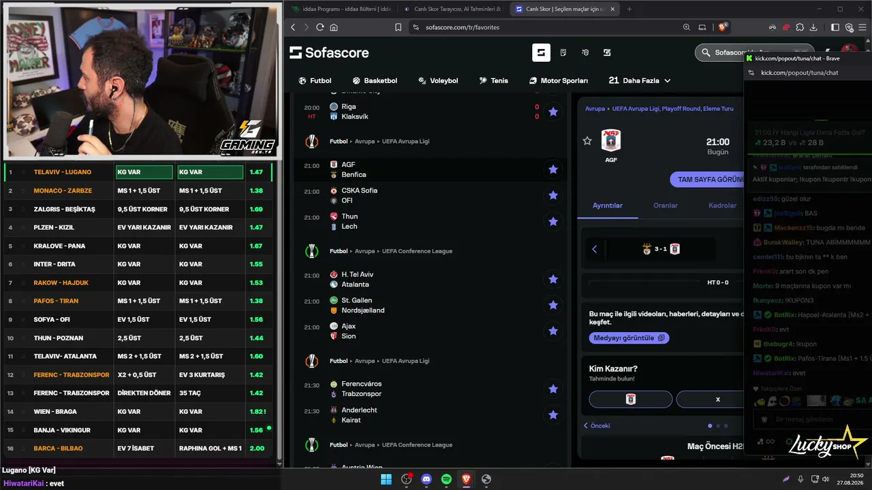This screenshot has height=490, width=872.
Task: Open the AGF team logo in match details
Action: pos(611,140)
